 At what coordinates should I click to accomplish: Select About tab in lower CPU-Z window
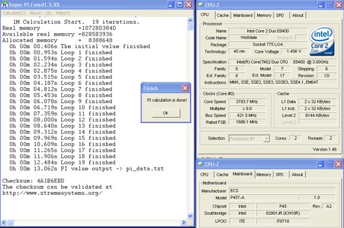click(x=297, y=174)
